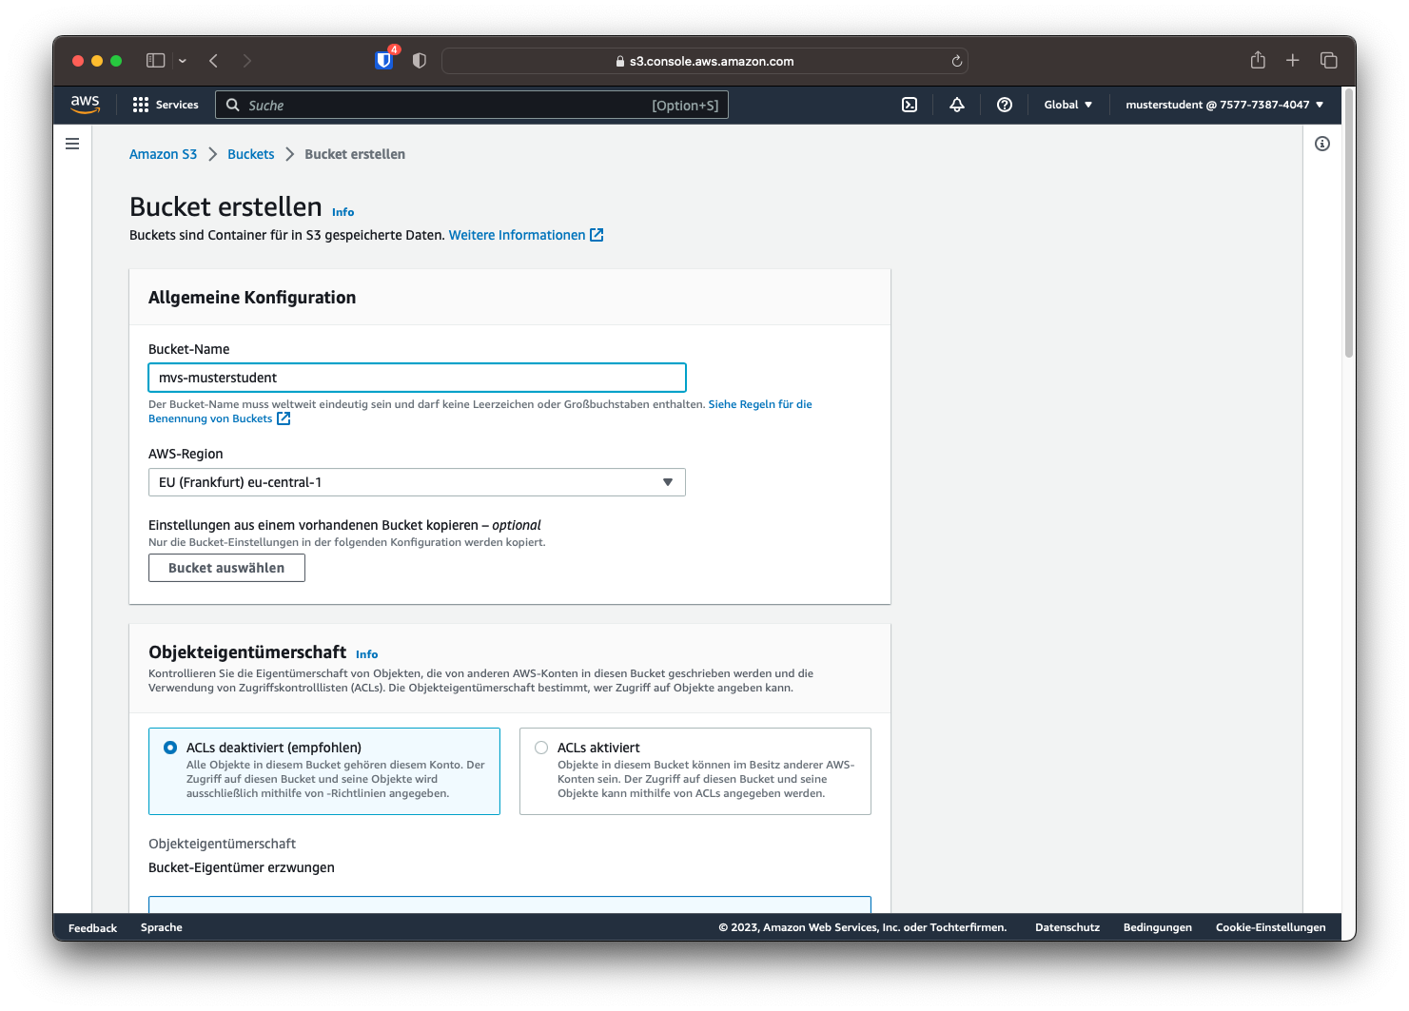The width and height of the screenshot is (1409, 1011).
Task: Expand Safari sidebar options chevron
Action: tap(183, 61)
